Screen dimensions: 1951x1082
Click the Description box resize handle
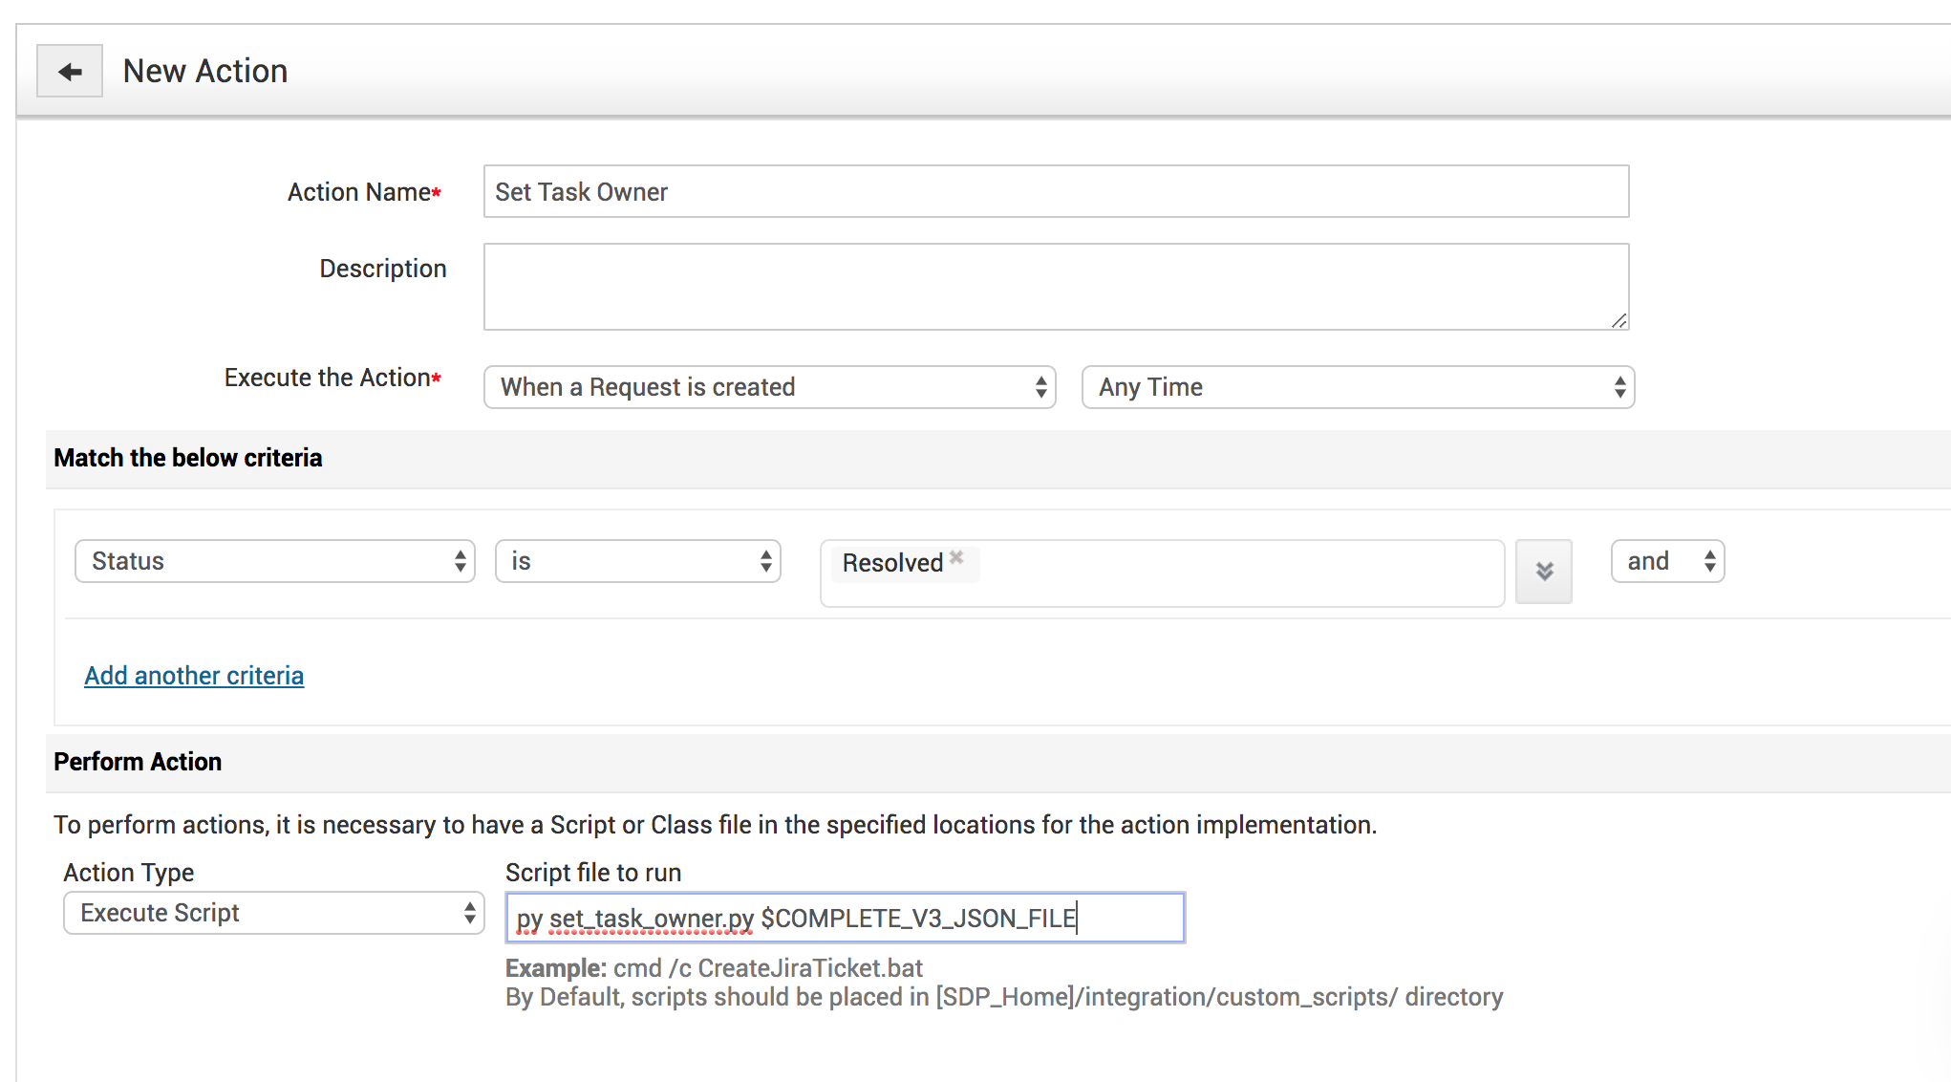[1619, 321]
